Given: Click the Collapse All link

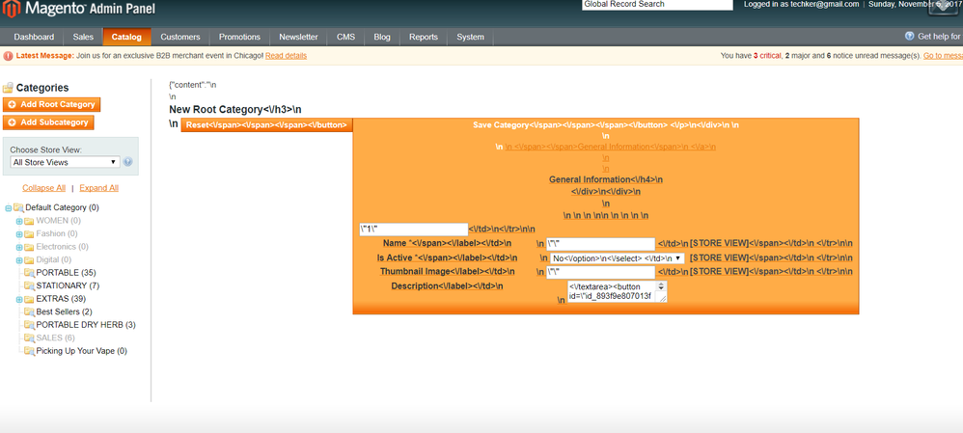Looking at the screenshot, I should click(x=43, y=188).
